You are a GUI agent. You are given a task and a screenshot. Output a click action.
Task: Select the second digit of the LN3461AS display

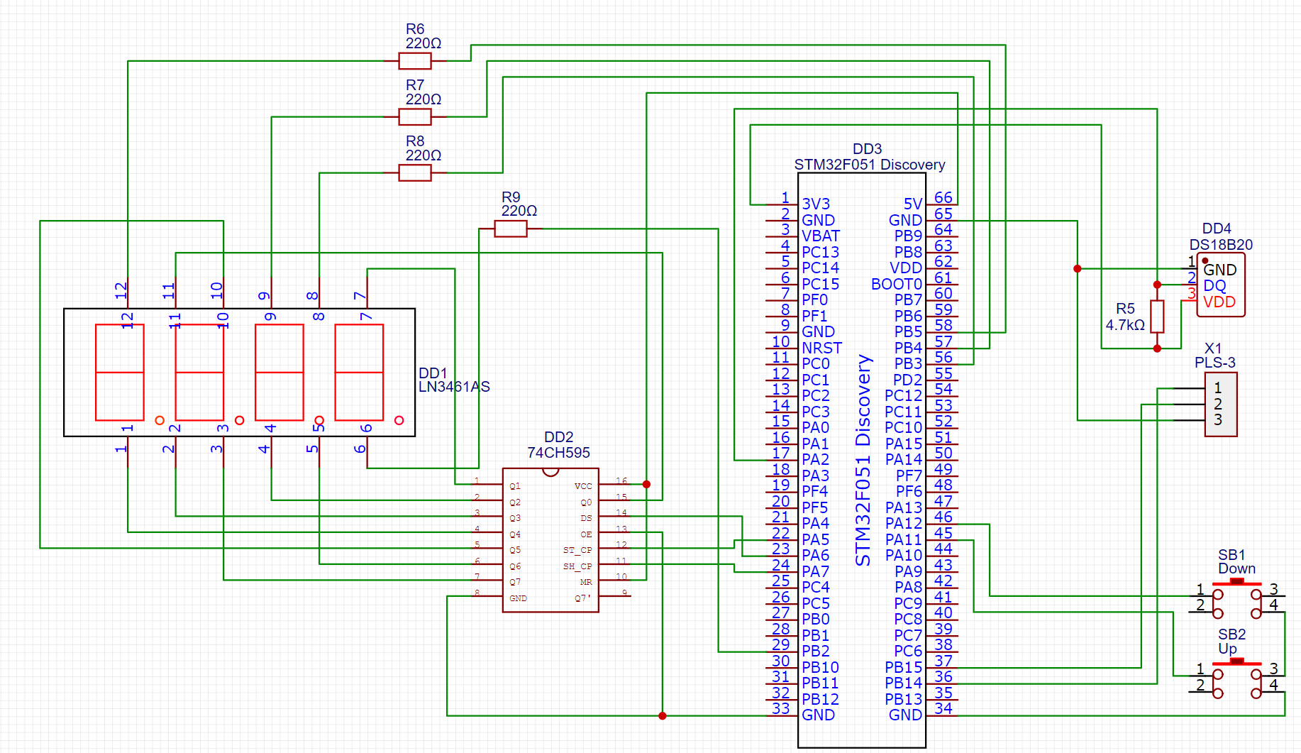[x=199, y=372]
